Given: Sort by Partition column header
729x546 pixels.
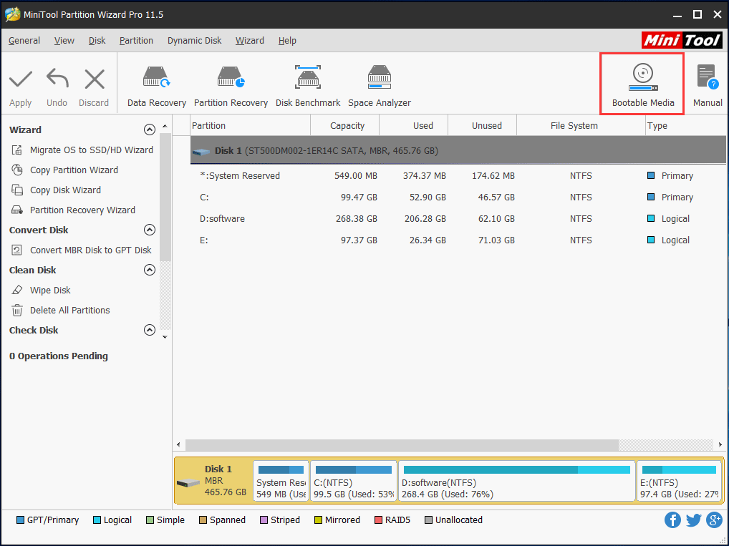Looking at the screenshot, I should (x=250, y=125).
